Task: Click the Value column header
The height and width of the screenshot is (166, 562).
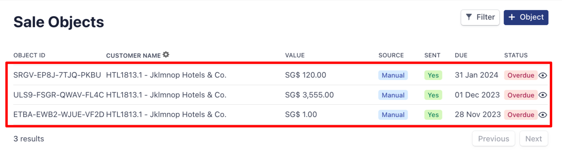Action: pyautogui.click(x=295, y=55)
